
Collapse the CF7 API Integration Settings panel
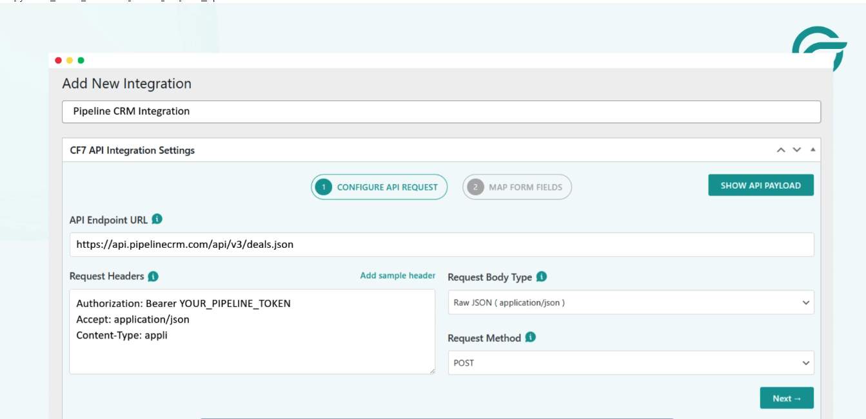(x=812, y=148)
